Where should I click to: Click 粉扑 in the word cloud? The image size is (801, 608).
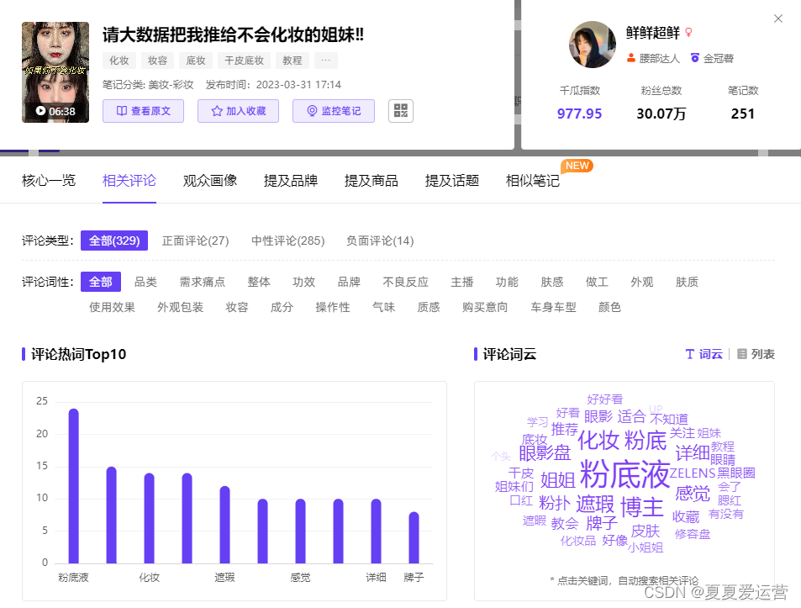point(554,503)
